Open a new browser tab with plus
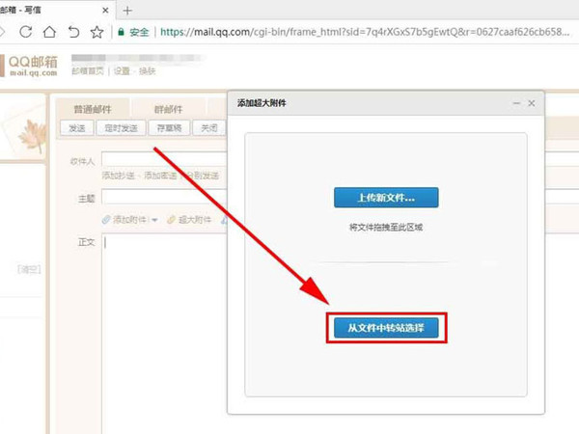The image size is (579, 434). point(127,10)
